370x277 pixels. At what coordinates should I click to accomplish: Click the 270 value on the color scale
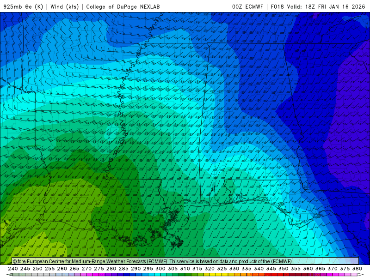(x=86, y=269)
